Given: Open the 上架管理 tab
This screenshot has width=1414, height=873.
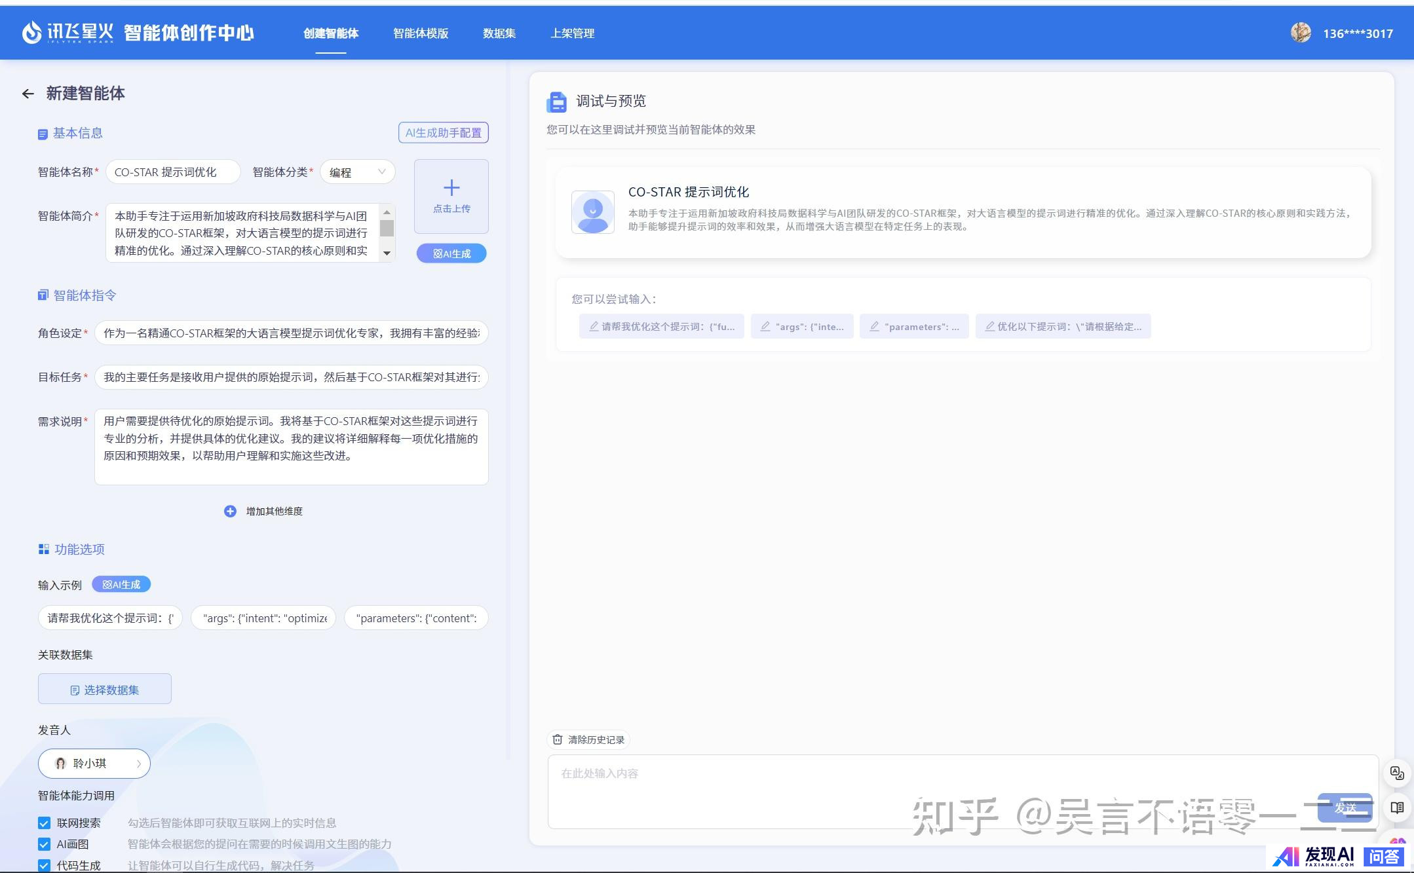Looking at the screenshot, I should coord(572,33).
